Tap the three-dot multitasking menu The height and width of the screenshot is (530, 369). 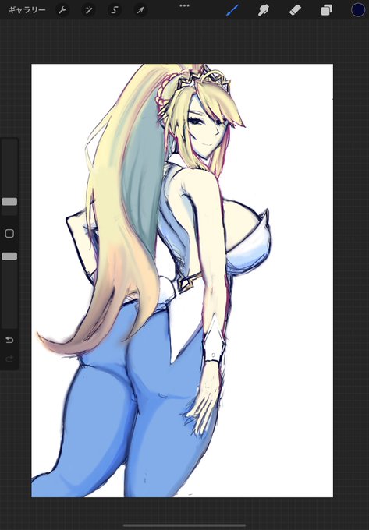click(184, 5)
